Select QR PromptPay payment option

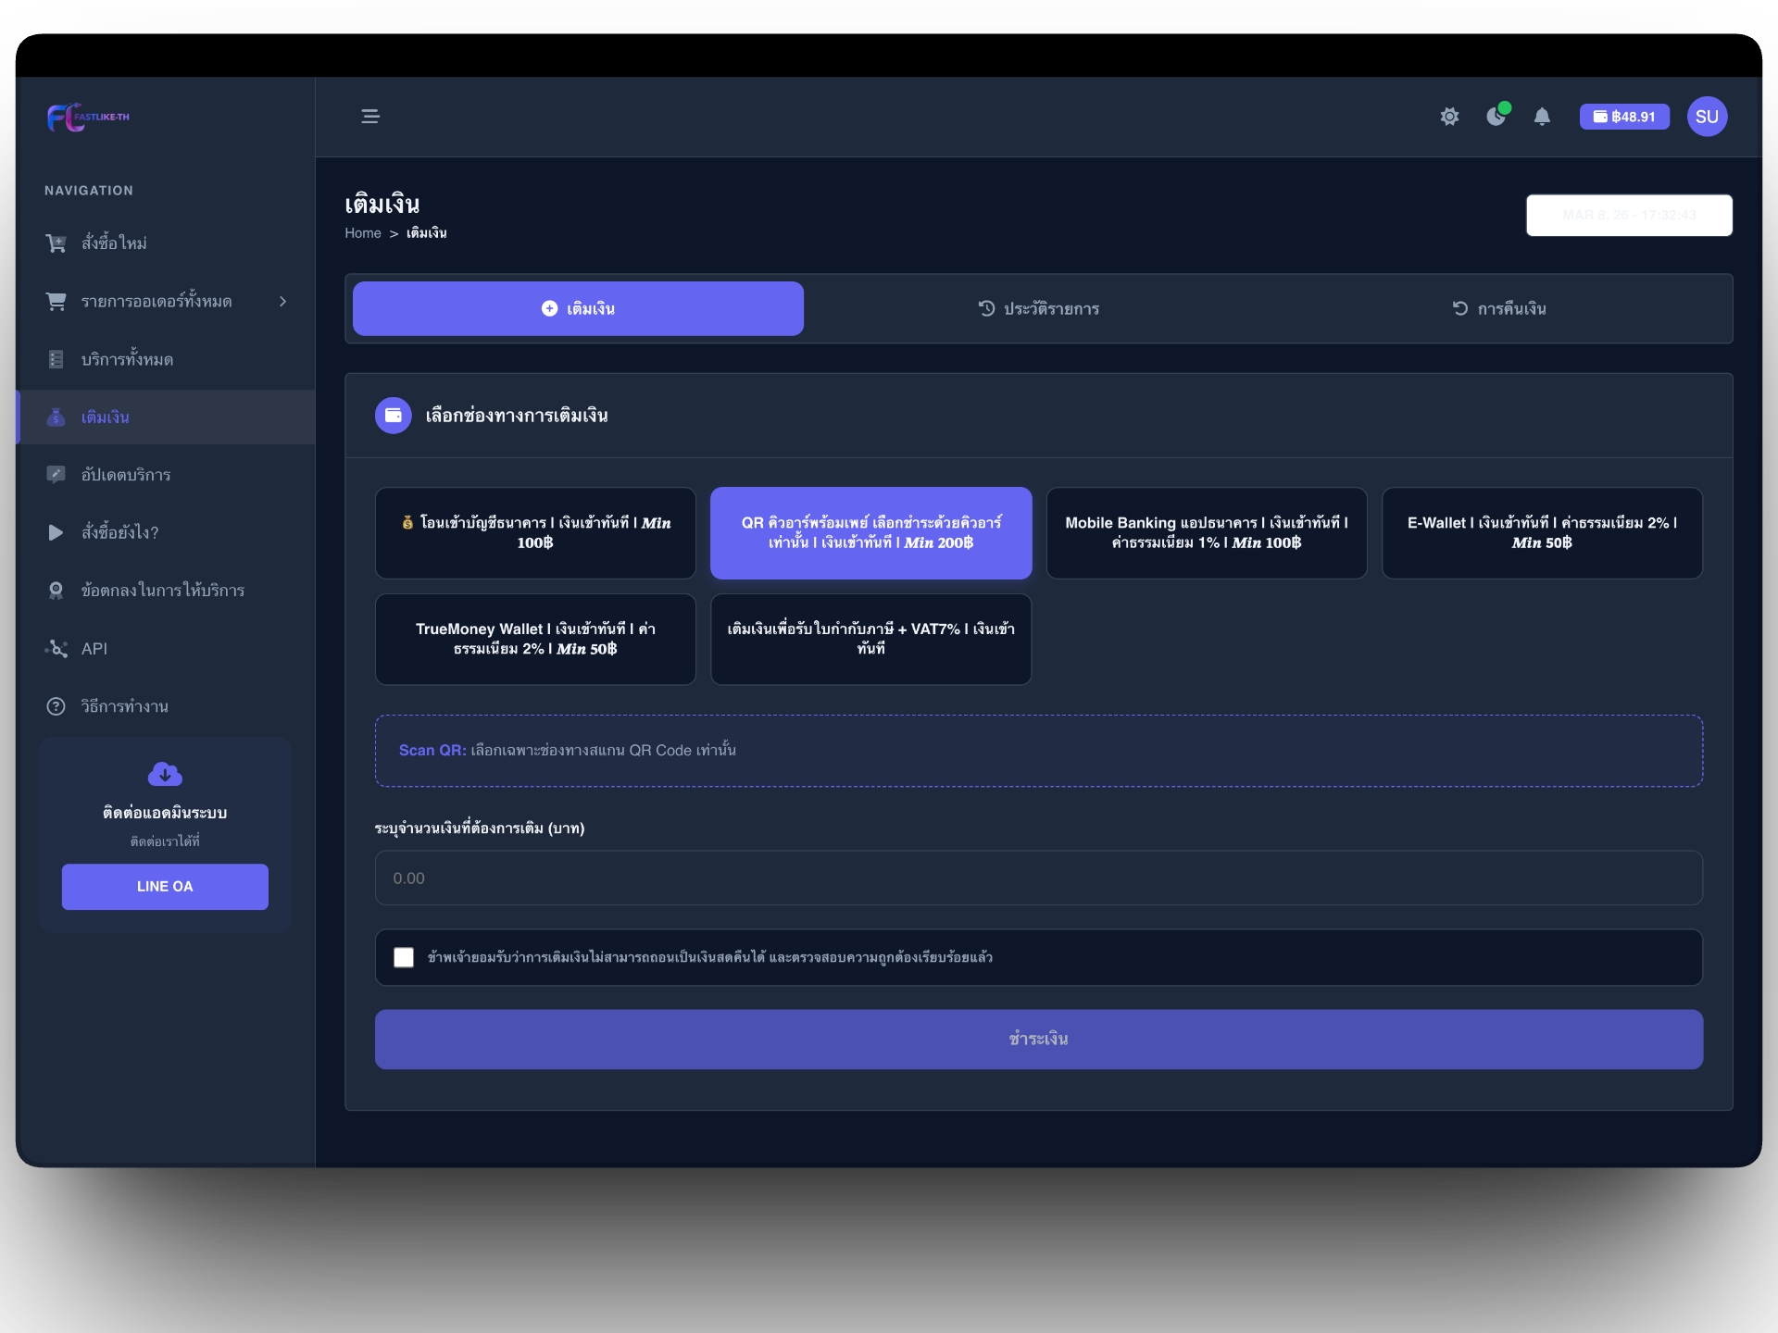(x=870, y=533)
